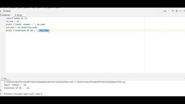
Task: Click 'Process finished with exit code 0' text
Action: (x=23, y=94)
